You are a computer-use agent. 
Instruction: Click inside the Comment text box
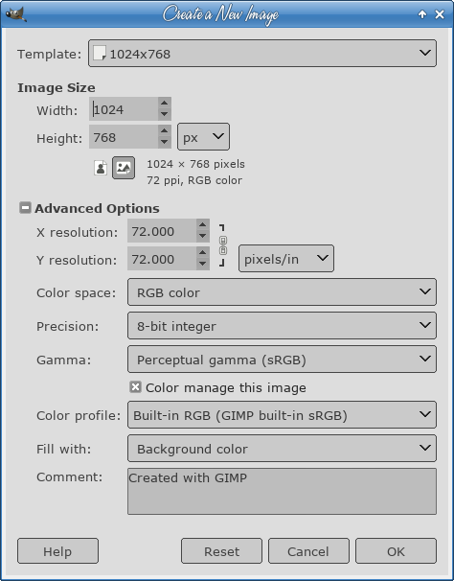(x=282, y=491)
